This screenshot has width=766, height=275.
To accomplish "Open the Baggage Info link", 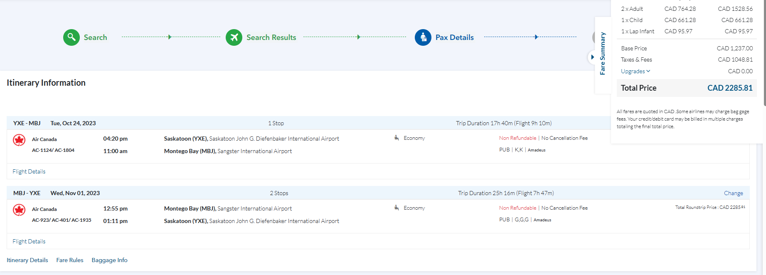I will point(109,260).
